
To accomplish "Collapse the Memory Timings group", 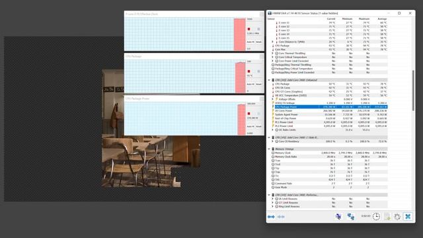I will 269,149.
